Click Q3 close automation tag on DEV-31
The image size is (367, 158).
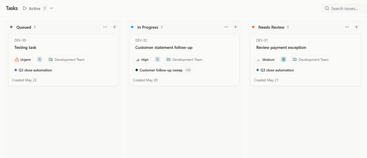[275, 70]
